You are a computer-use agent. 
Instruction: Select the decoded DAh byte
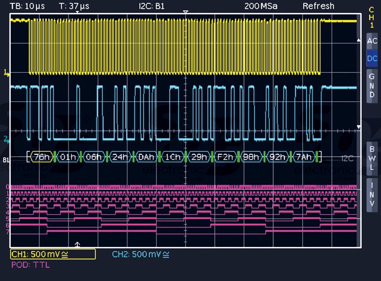(146, 157)
